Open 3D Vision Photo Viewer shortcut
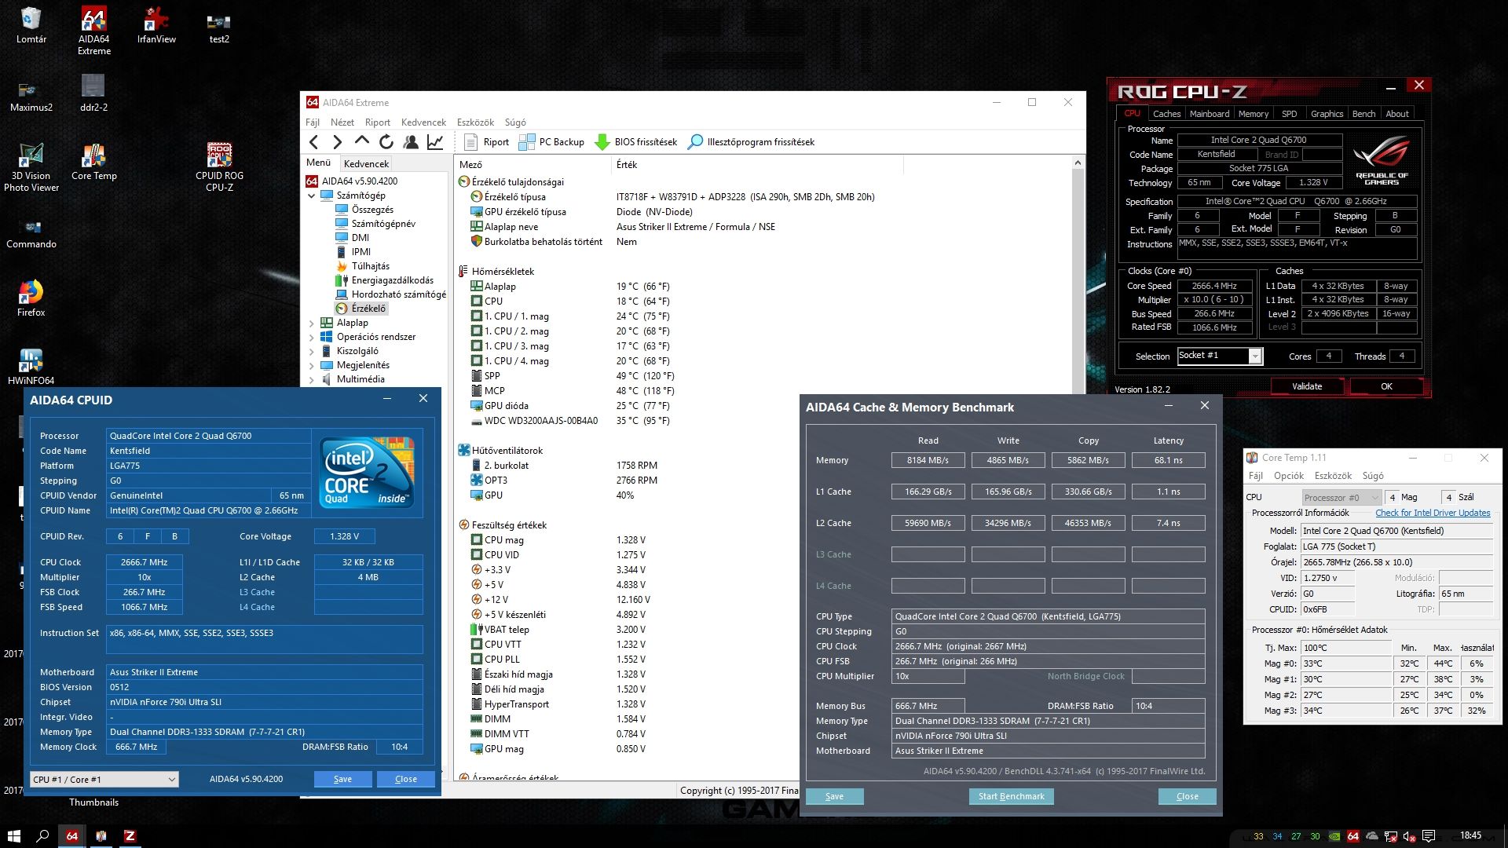1508x848 pixels. (31, 167)
